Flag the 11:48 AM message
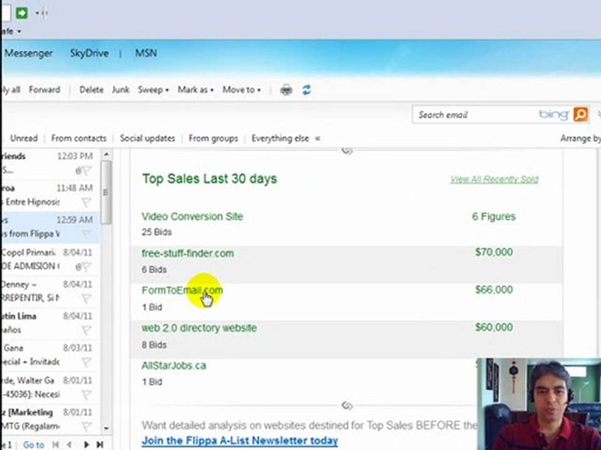601x450 pixels. 86,202
